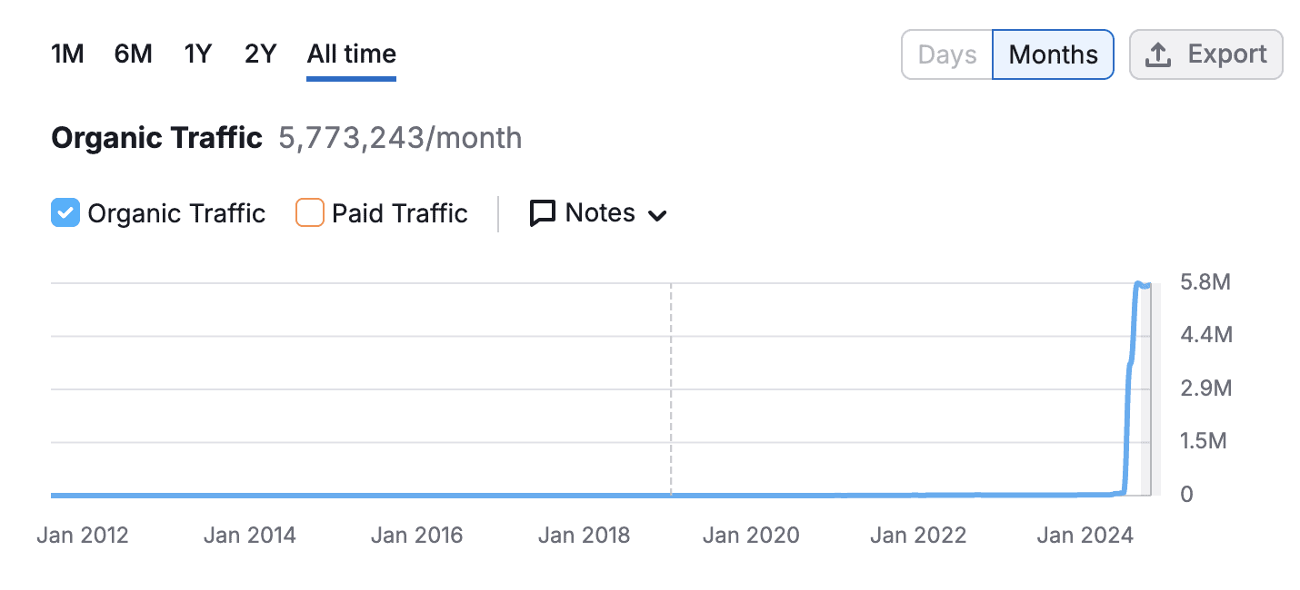Click the orange Paid Traffic checkbox outline
Screen dimensions: 1300x590
click(309, 212)
